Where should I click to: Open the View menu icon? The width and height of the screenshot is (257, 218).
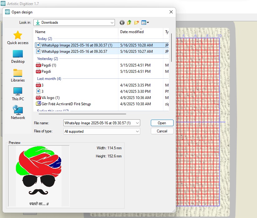145,22
